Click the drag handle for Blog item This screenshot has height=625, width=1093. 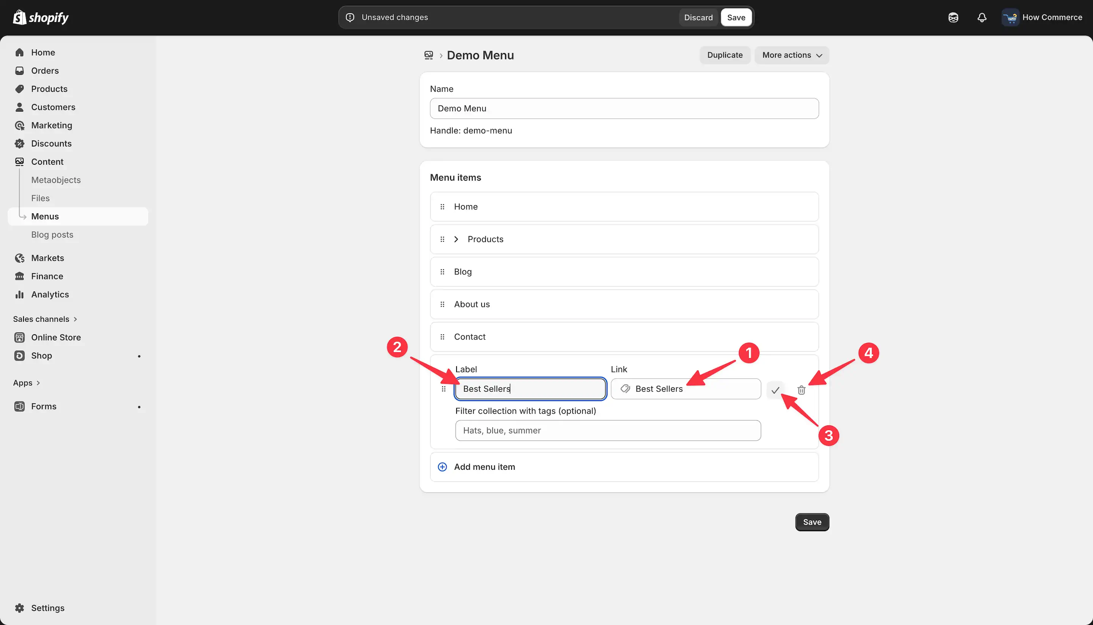442,272
